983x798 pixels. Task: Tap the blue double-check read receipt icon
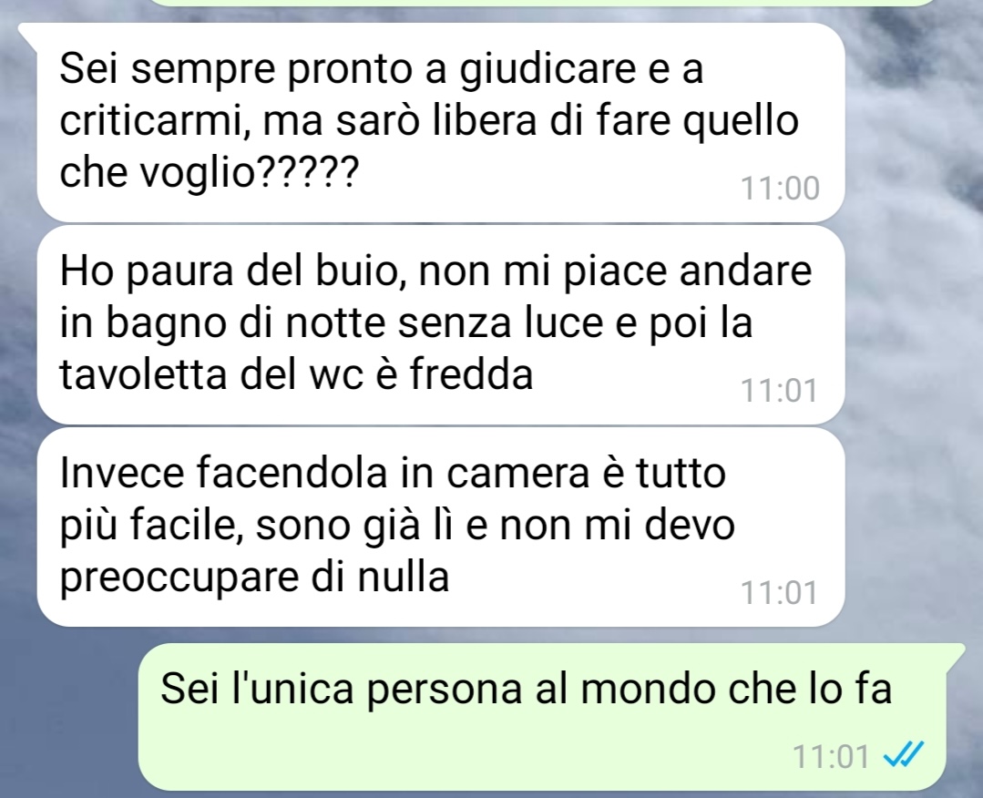904,754
